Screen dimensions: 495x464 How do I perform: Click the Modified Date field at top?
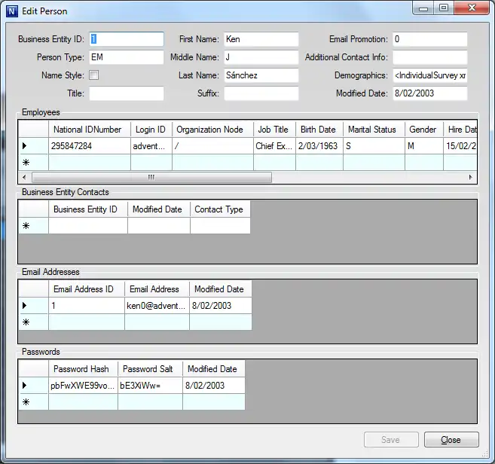[x=430, y=93]
